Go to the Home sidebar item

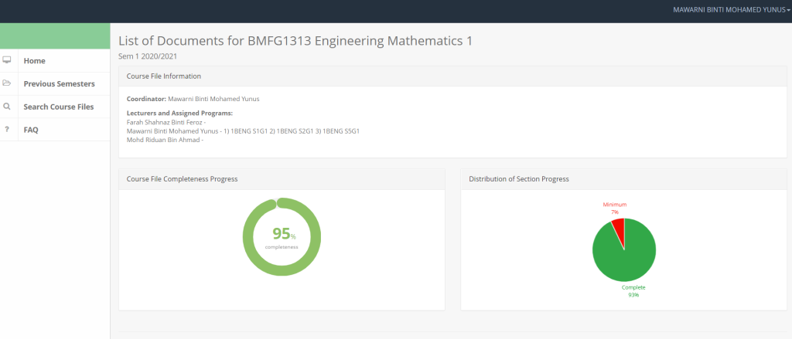pyautogui.click(x=35, y=60)
